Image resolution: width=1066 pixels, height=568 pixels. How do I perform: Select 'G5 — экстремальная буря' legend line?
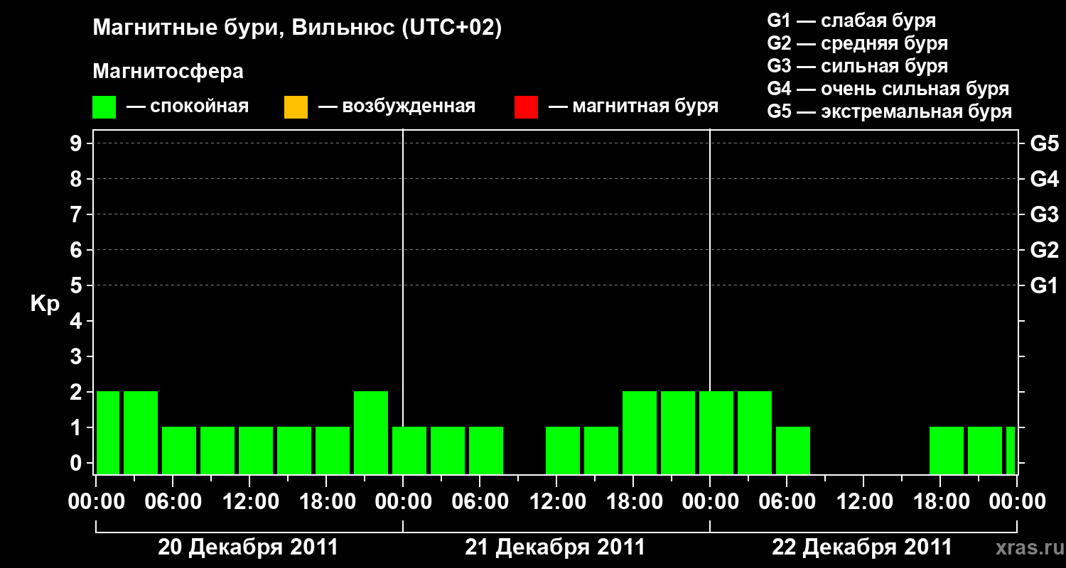890,111
